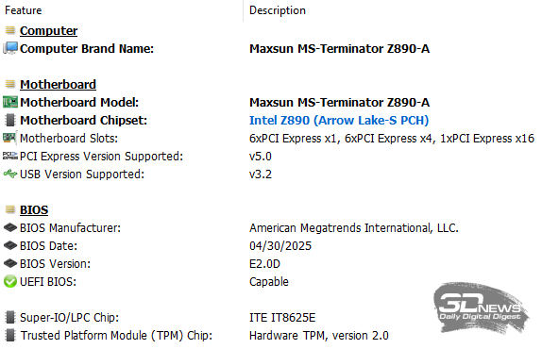Click the 3DNews watermark logo
542x349 pixels.
pyautogui.click(x=481, y=307)
